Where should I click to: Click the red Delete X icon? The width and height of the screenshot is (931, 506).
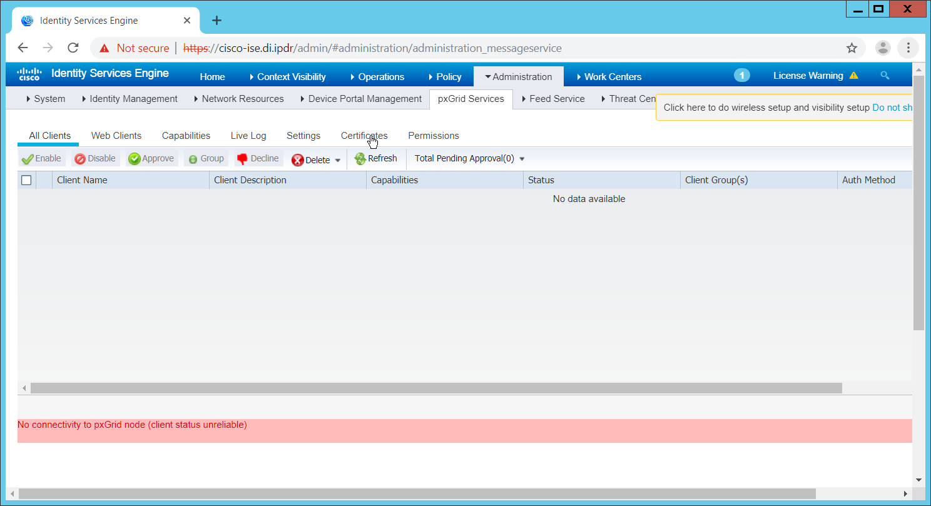click(298, 160)
